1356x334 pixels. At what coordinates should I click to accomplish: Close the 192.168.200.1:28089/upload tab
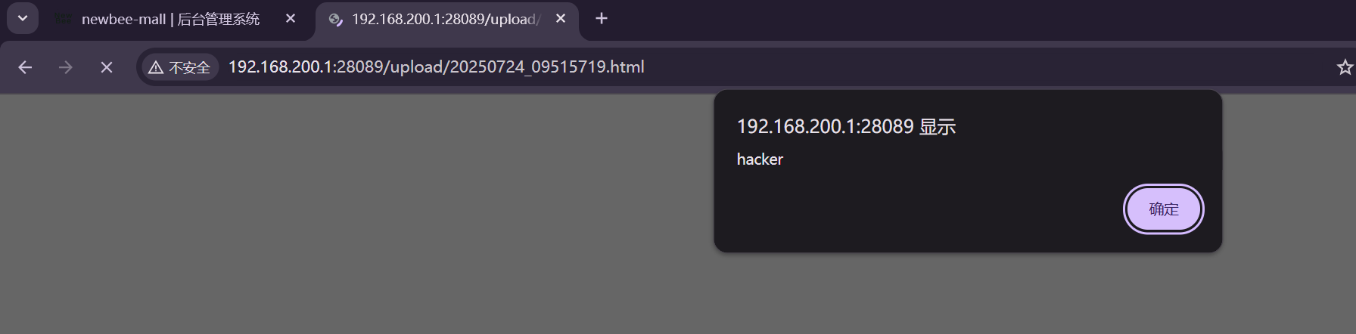561,19
